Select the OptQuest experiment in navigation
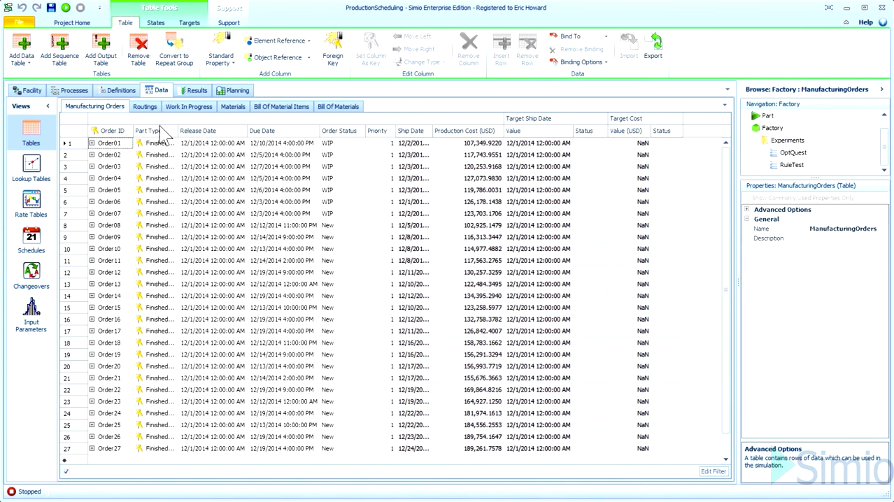This screenshot has height=502, width=894. pyautogui.click(x=793, y=152)
